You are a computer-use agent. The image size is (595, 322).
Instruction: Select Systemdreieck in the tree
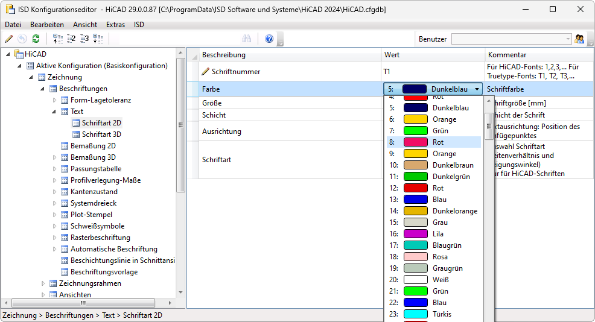click(94, 203)
